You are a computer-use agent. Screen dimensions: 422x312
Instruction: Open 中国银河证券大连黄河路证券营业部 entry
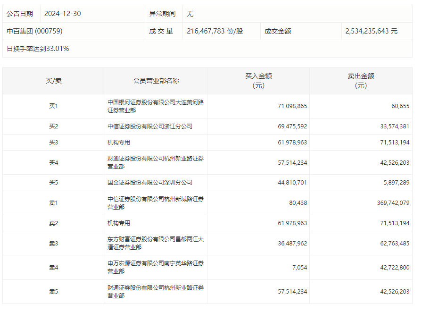point(156,106)
